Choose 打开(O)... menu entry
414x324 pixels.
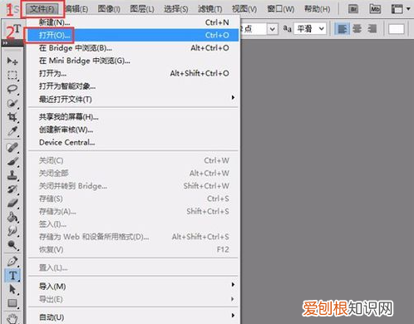pyautogui.click(x=134, y=35)
